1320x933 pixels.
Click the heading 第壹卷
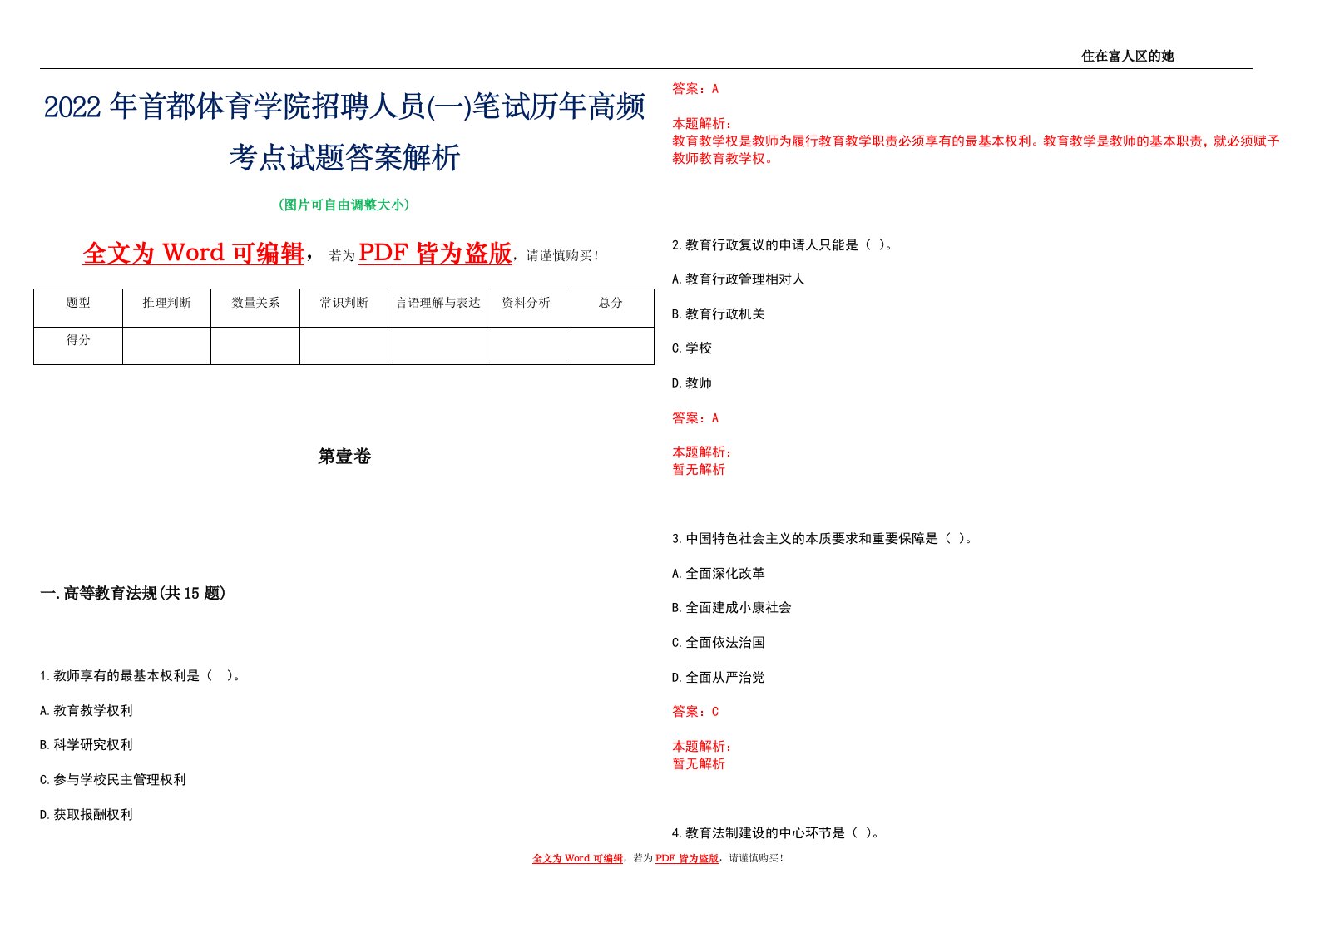(x=344, y=456)
